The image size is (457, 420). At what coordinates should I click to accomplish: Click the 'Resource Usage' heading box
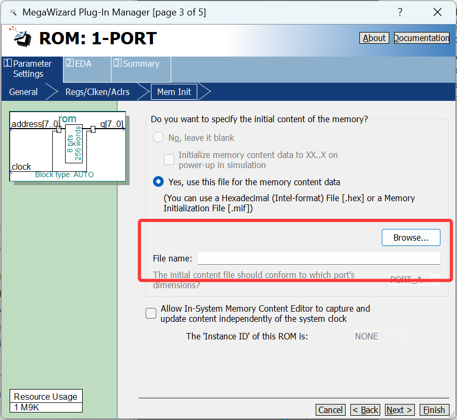pyautogui.click(x=46, y=397)
